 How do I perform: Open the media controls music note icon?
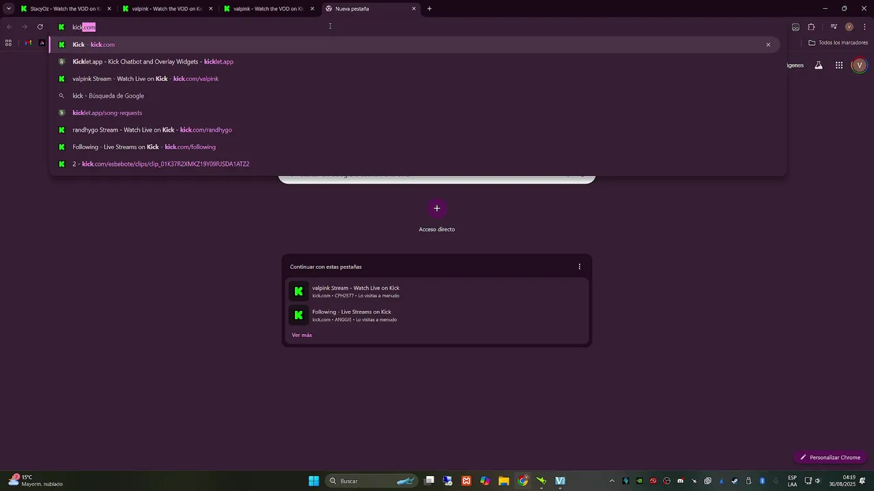click(834, 27)
